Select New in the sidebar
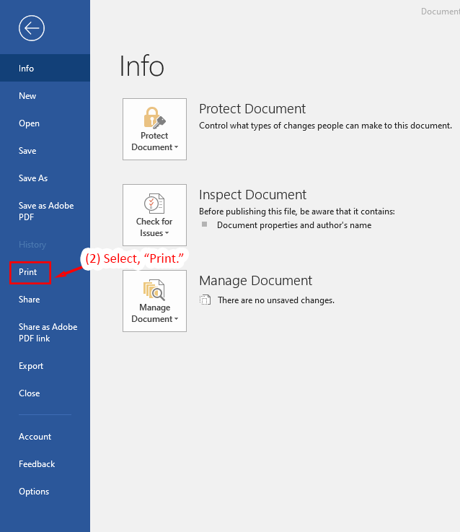The image size is (460, 532). click(45, 96)
